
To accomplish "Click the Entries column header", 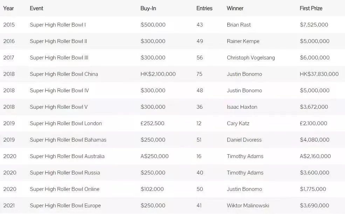I will (x=205, y=8).
